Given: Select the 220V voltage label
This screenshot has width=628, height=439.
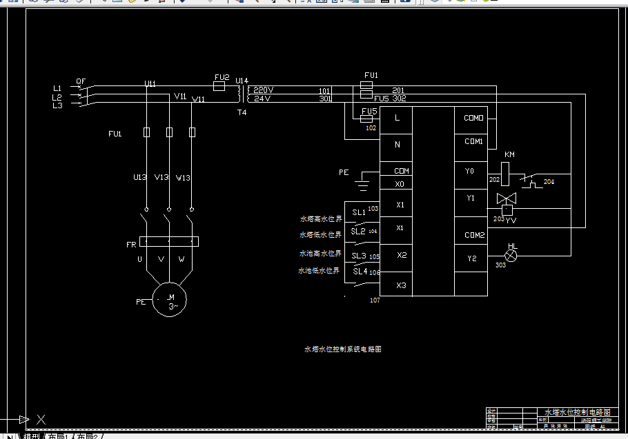Looking at the screenshot, I should (263, 90).
